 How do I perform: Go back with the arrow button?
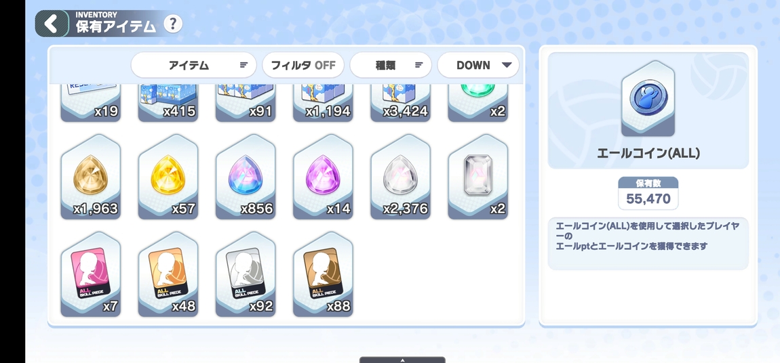[x=52, y=23]
